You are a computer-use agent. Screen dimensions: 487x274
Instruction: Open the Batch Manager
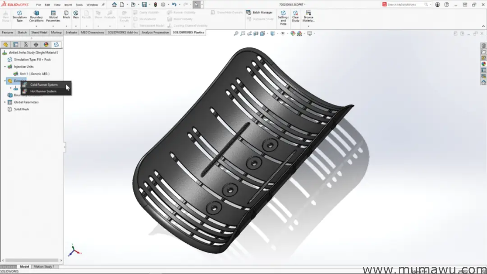pos(260,12)
